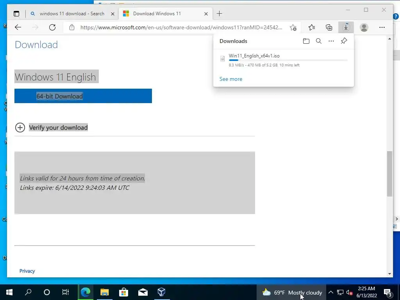This screenshot has width=400, height=300.
Task: Click the microsoft.com address bar URL
Action: point(181,27)
